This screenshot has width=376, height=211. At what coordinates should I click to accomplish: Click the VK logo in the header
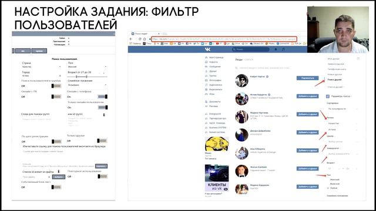click(x=207, y=49)
